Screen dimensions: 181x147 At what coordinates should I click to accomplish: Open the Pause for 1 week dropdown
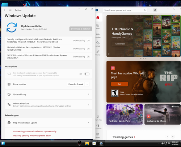(78, 84)
